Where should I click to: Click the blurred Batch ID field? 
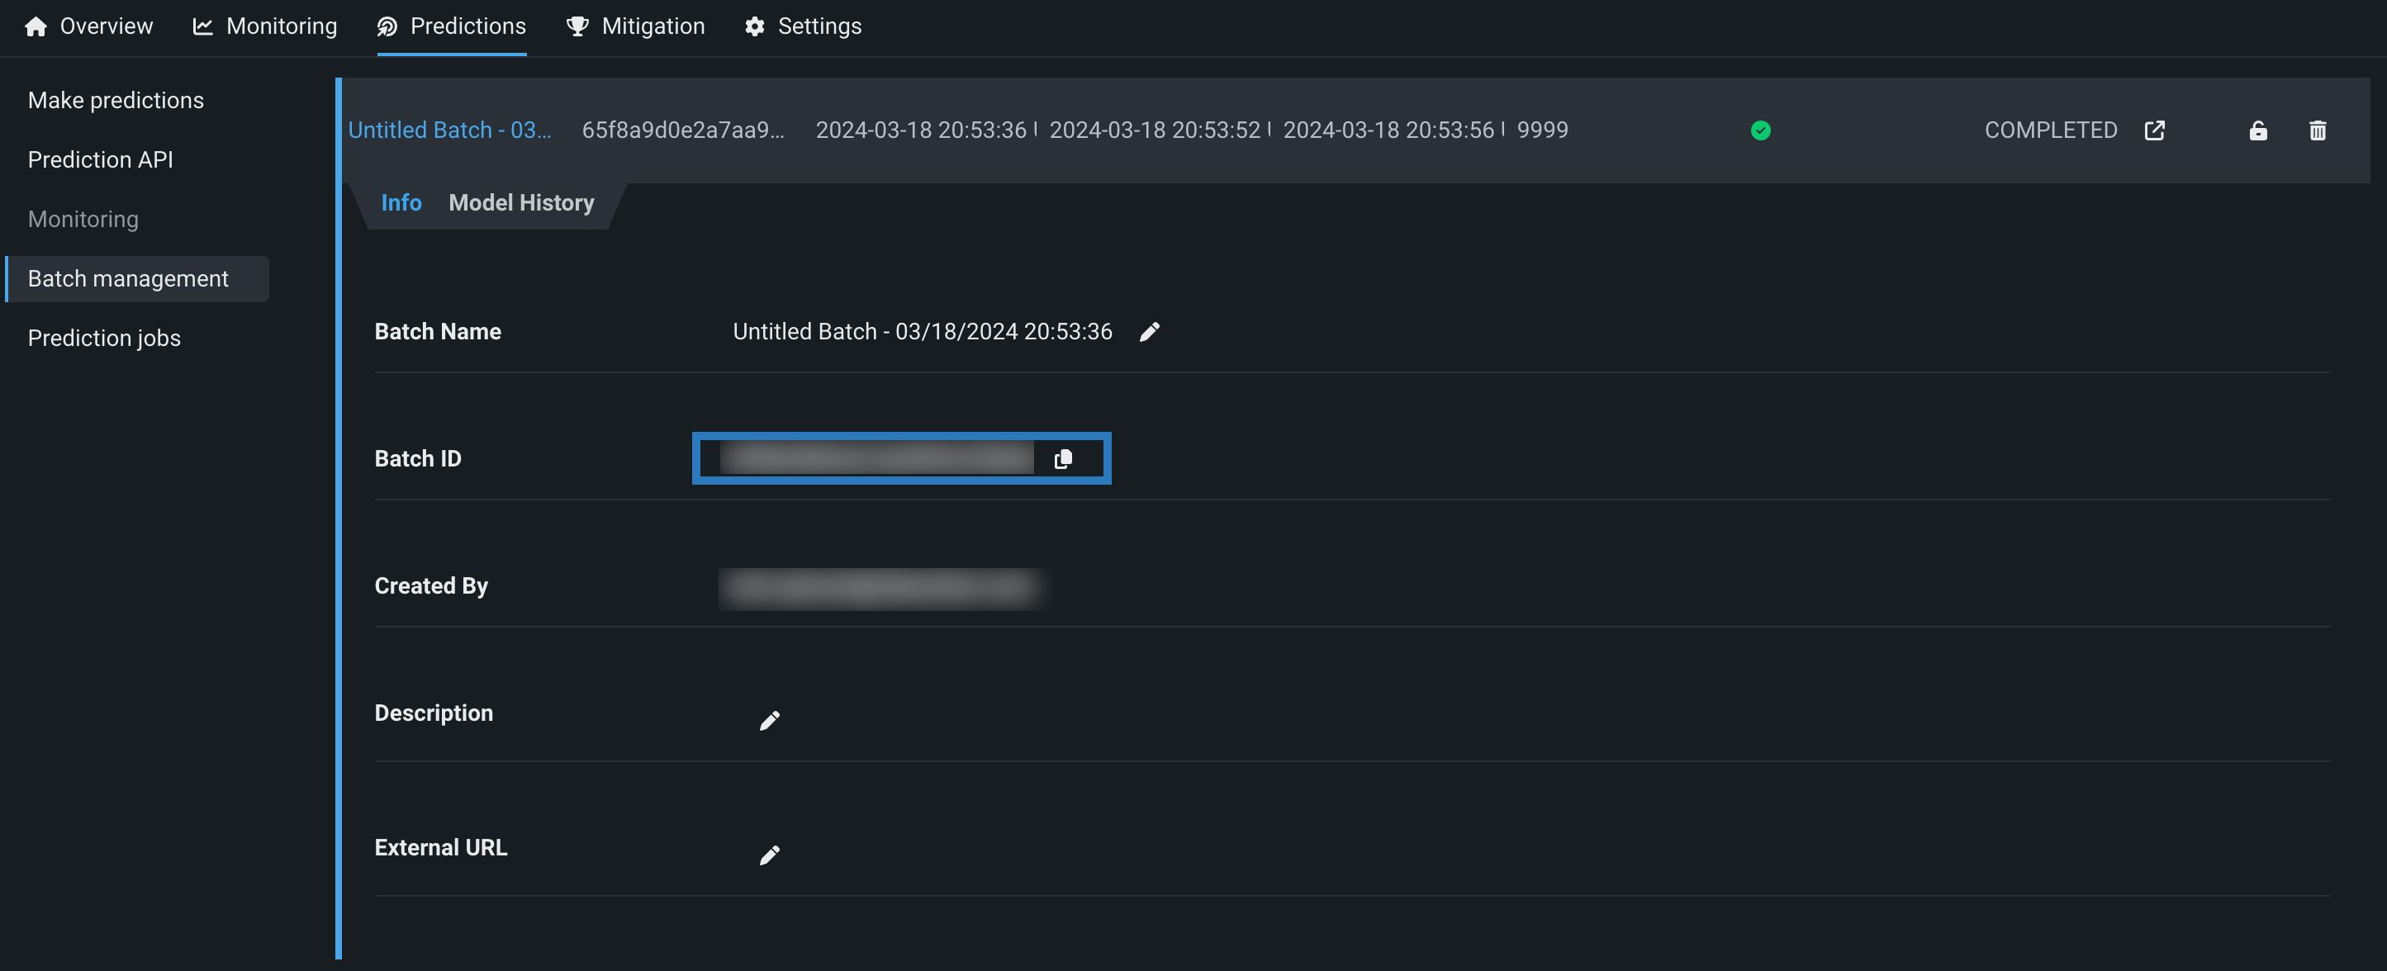pos(876,458)
